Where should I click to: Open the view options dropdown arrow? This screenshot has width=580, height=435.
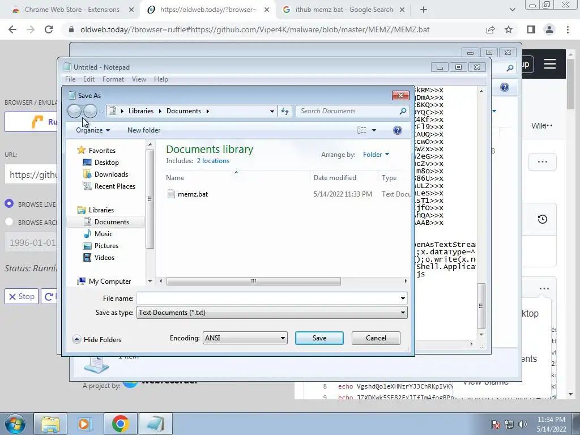click(x=374, y=130)
